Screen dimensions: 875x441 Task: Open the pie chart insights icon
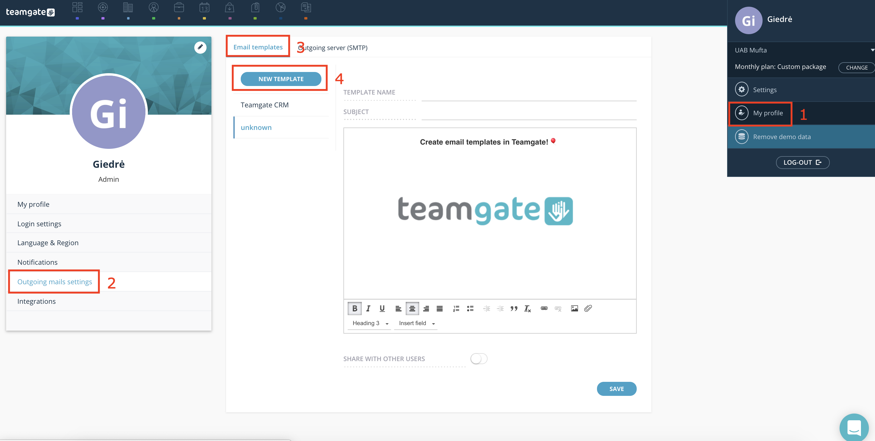pos(280,7)
